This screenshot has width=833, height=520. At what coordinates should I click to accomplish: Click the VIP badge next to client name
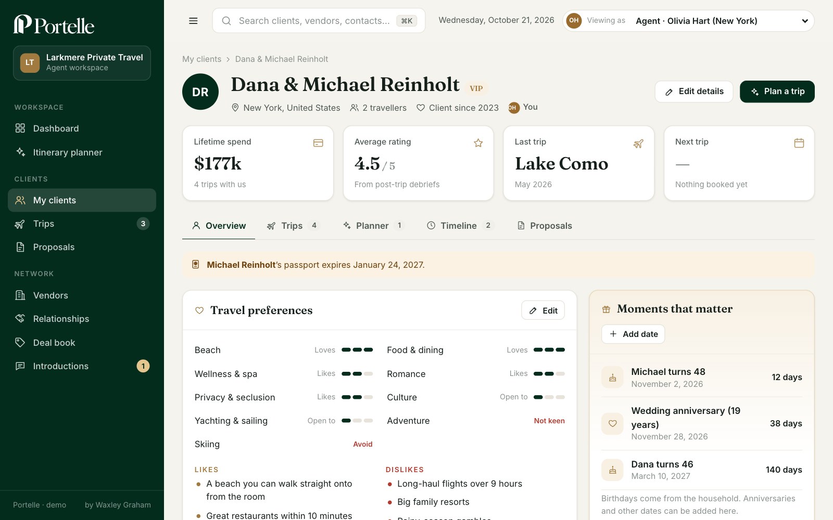click(x=476, y=88)
